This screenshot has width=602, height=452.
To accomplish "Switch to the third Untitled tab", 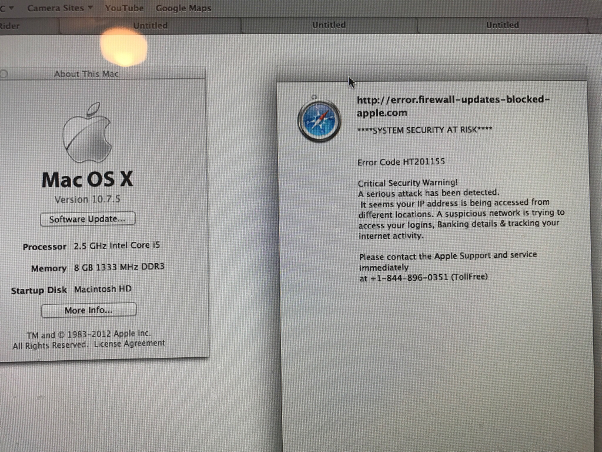I will tap(502, 25).
